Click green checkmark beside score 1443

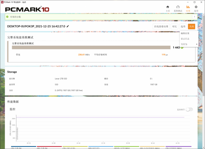182,47
